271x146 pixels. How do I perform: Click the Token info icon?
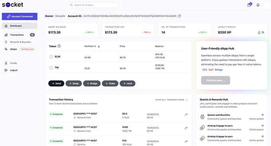click(59, 46)
